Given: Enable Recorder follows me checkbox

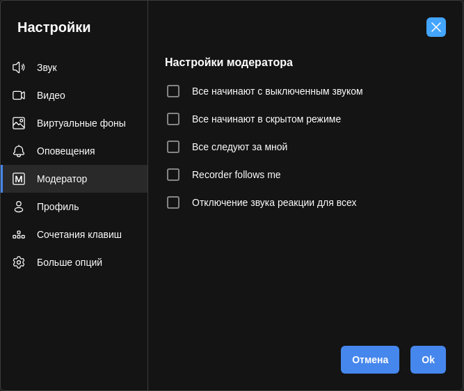Looking at the screenshot, I should coord(173,175).
